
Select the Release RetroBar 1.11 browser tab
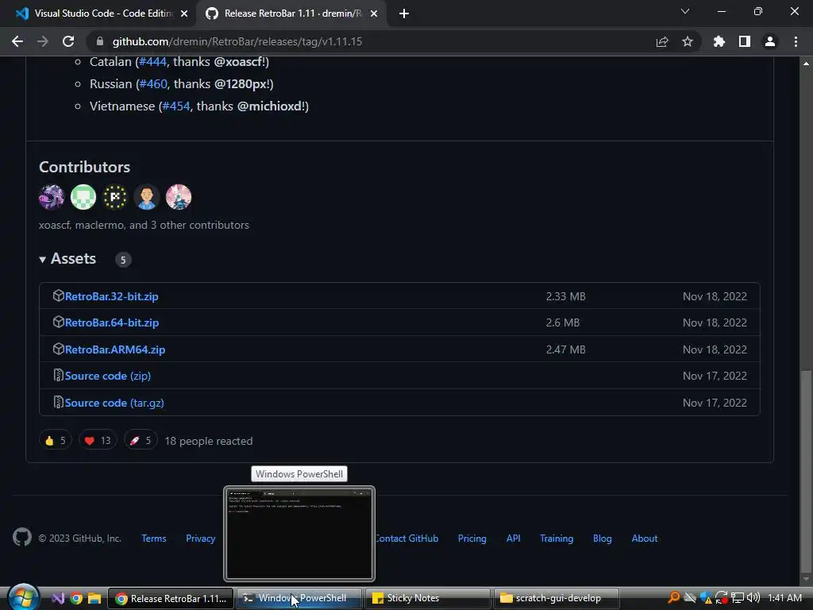click(292, 14)
